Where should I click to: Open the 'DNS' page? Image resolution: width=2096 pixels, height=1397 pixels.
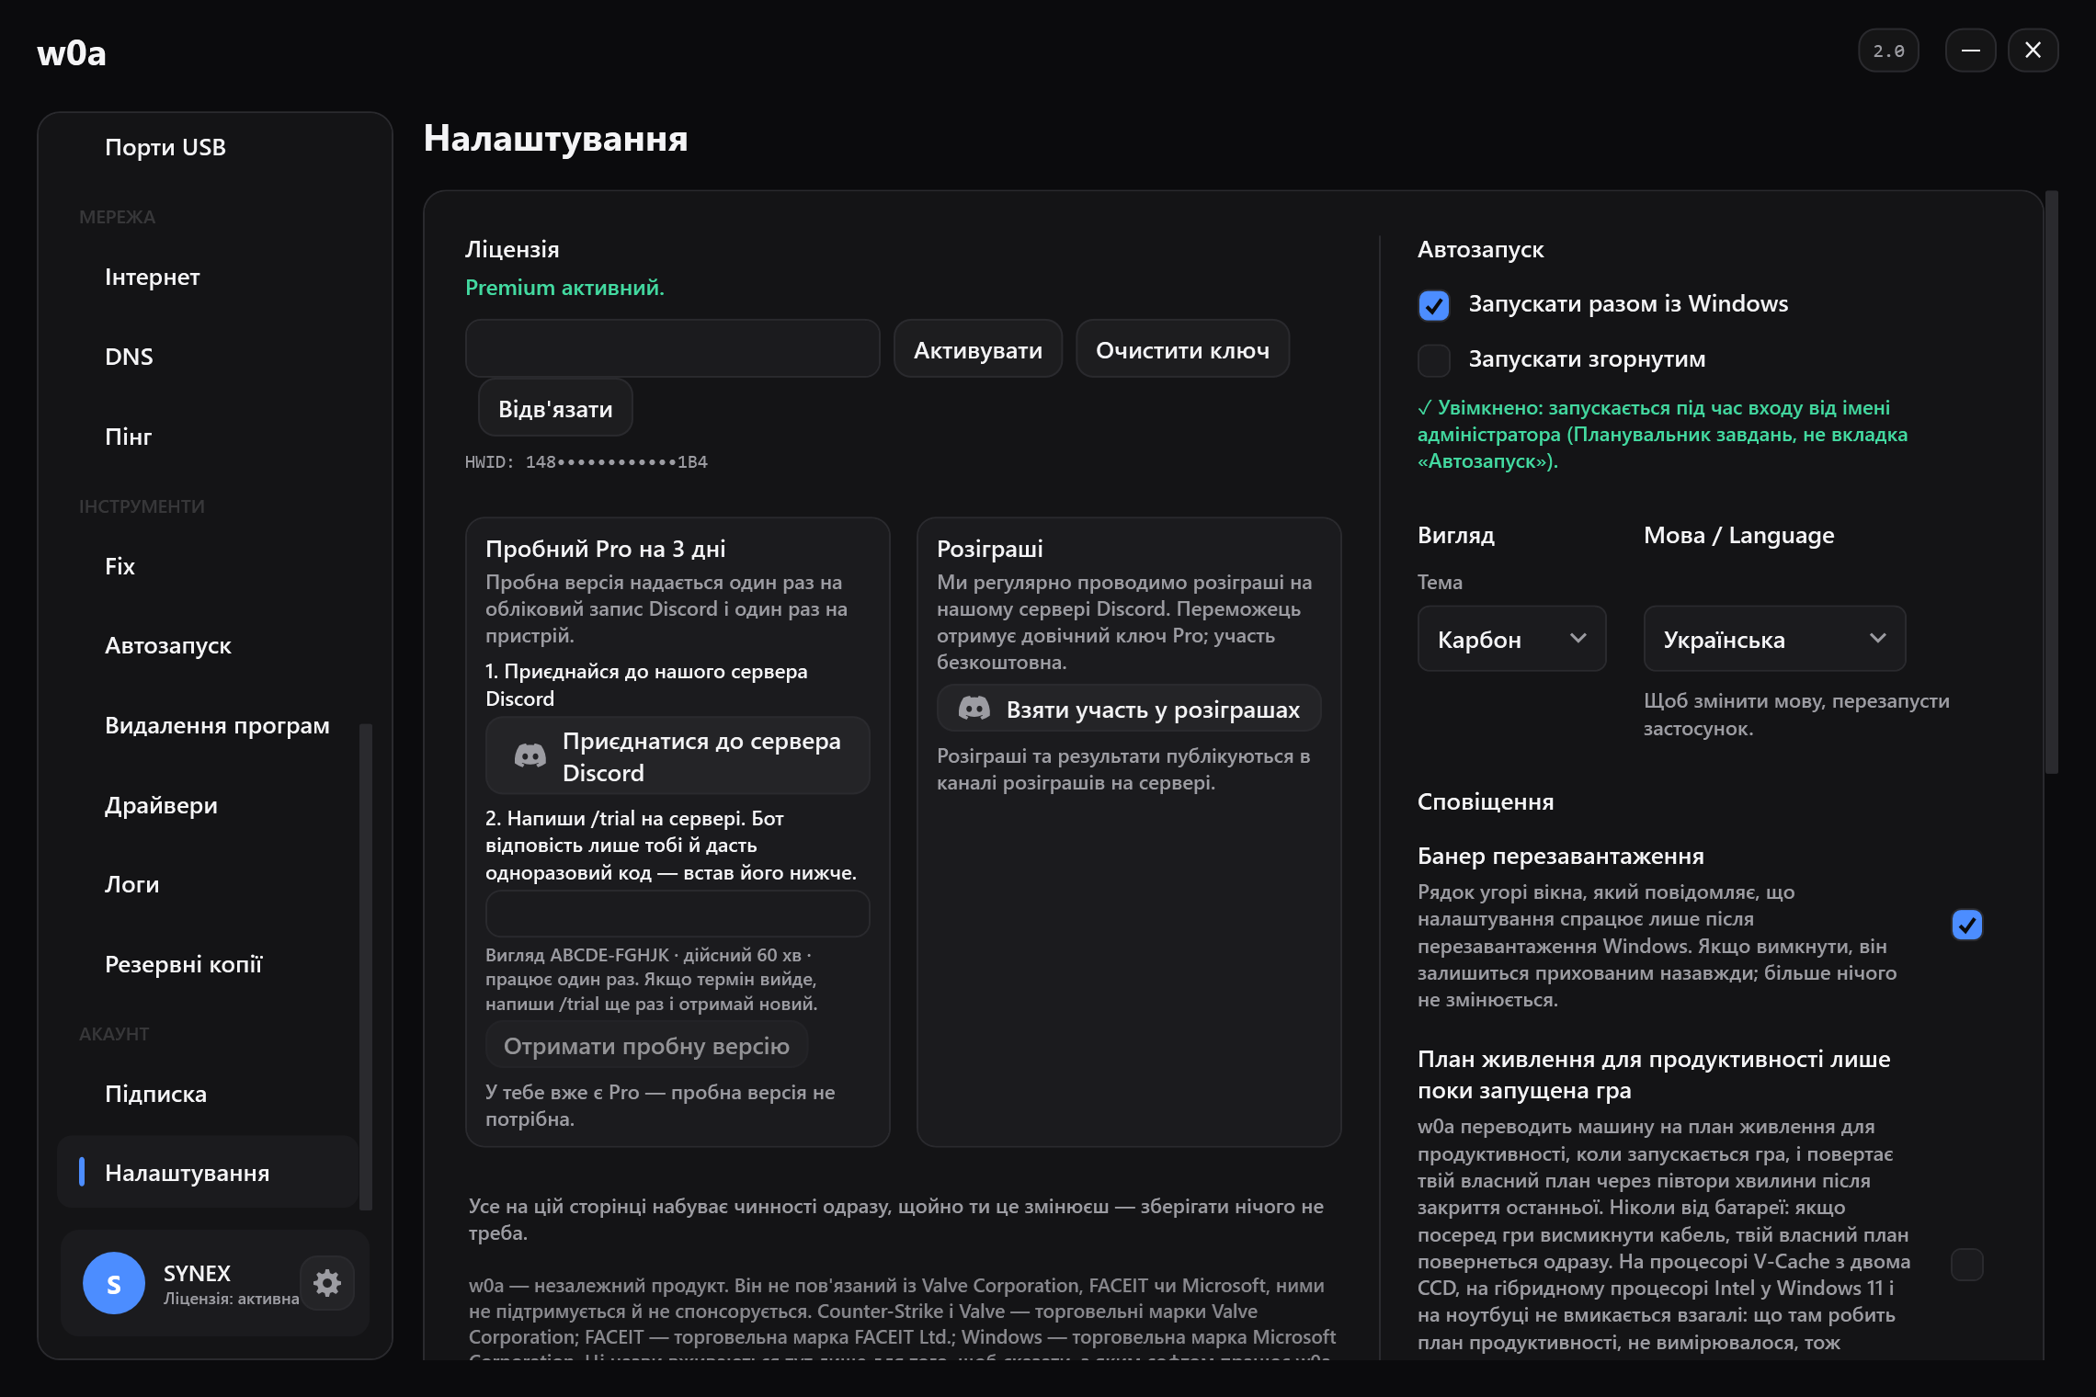tap(208, 358)
